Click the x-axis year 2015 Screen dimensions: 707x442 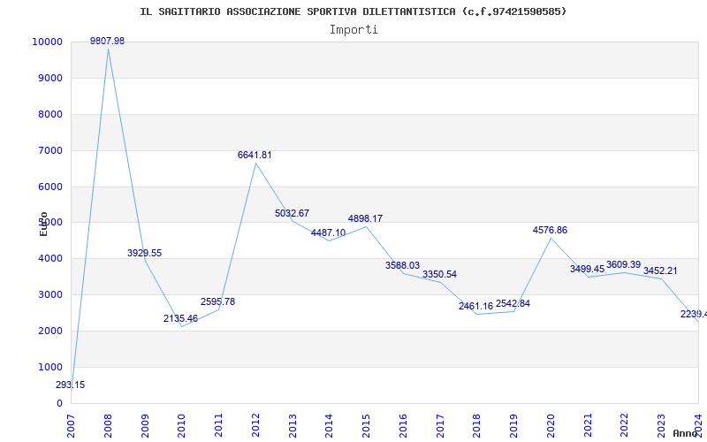[366, 426]
